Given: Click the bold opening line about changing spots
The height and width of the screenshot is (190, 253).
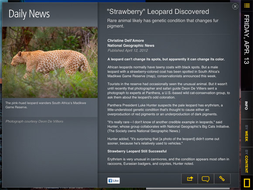Looking at the screenshot, I should 166,59.
